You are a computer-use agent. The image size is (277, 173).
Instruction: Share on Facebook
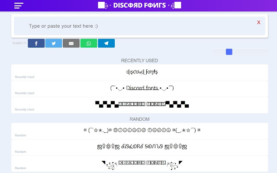point(36,43)
